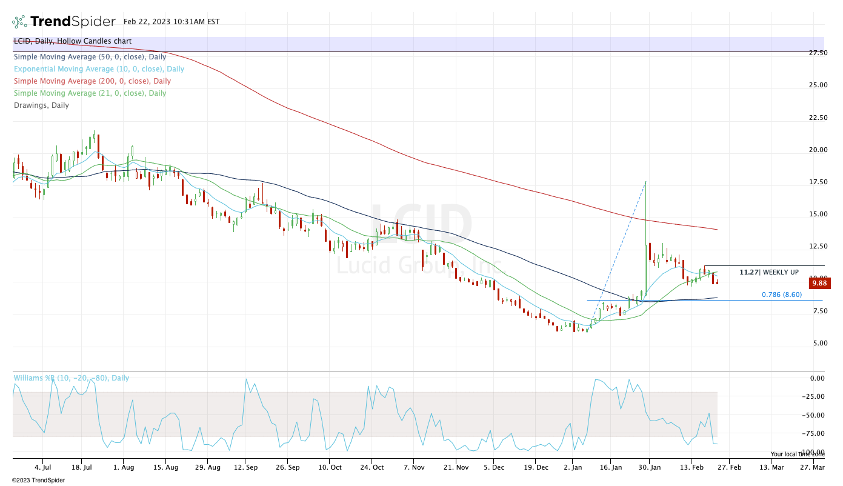Click the 30. Jan date on the time axis
Image resolution: width=843 pixels, height=486 pixels.
(650, 468)
